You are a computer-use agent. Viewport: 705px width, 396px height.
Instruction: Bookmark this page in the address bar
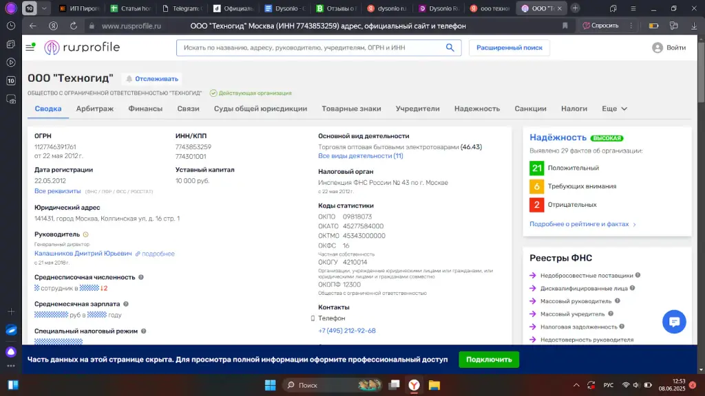[x=565, y=26]
